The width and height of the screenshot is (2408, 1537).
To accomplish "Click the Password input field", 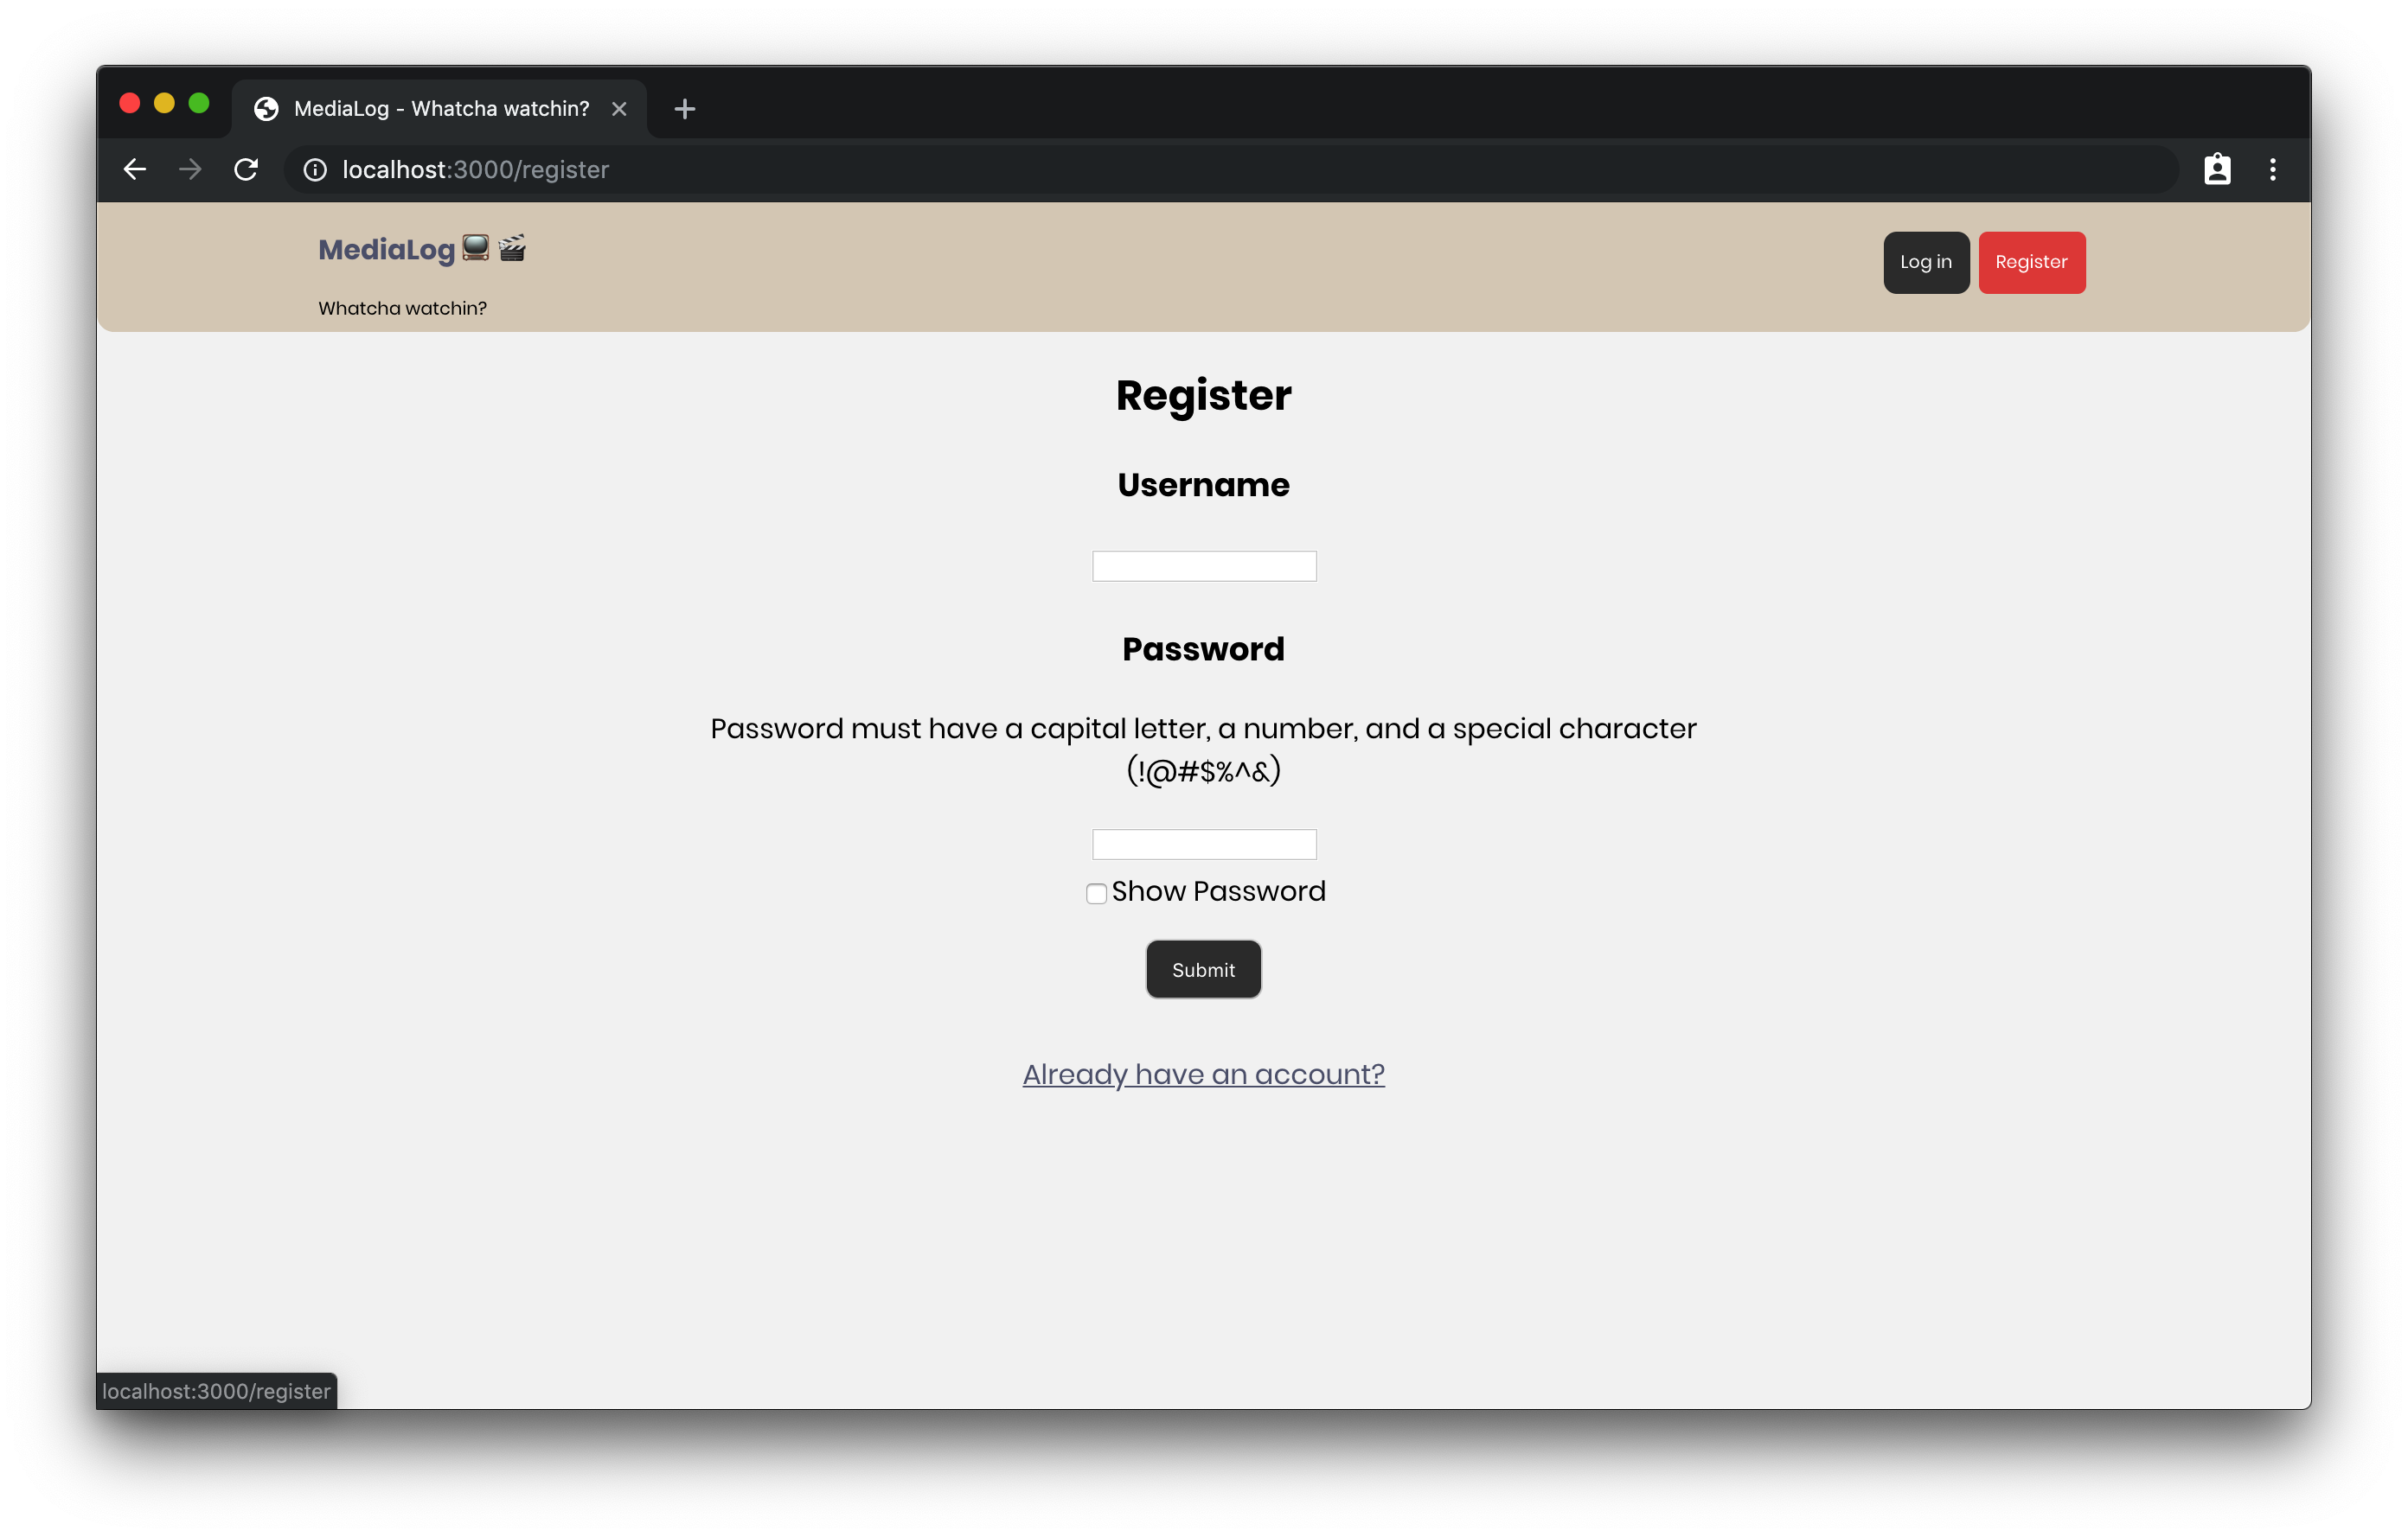I will click(1204, 842).
